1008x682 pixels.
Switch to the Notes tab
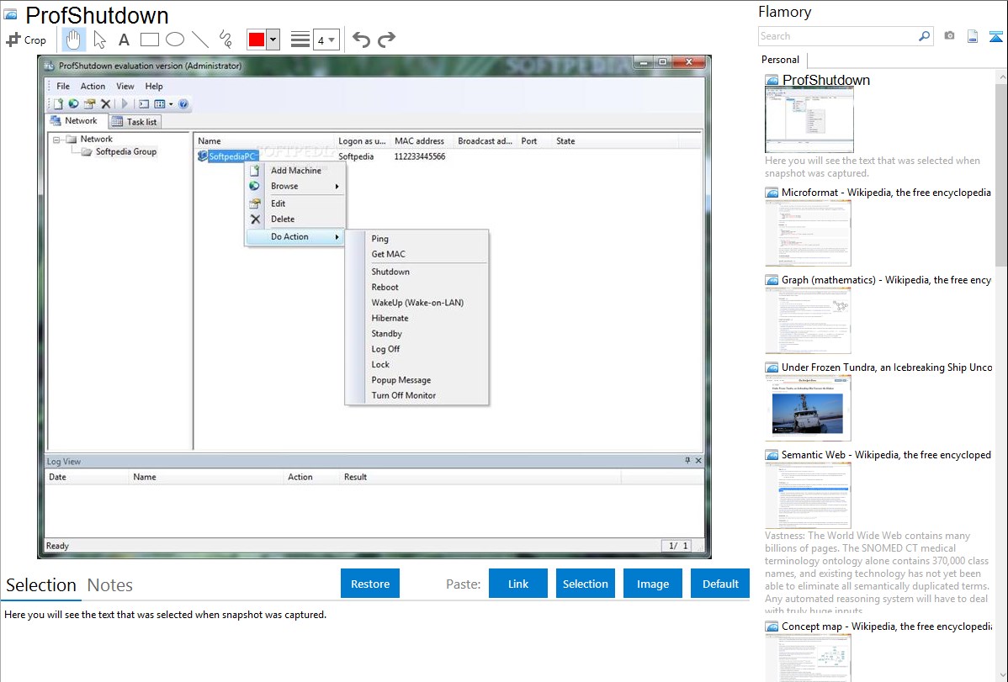(x=110, y=585)
